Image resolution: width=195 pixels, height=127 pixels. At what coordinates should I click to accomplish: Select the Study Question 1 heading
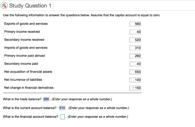point(30,6)
